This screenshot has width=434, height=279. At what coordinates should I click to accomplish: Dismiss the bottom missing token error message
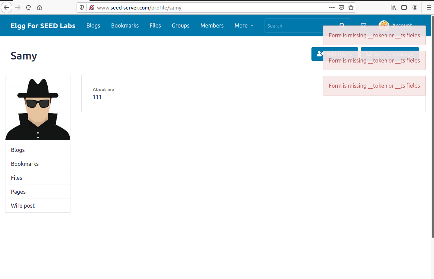(374, 86)
